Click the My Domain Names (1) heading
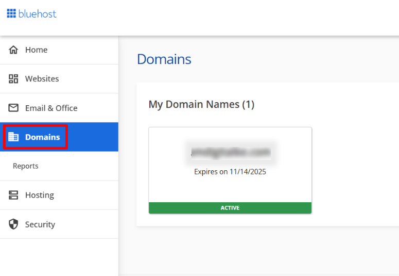 click(201, 104)
